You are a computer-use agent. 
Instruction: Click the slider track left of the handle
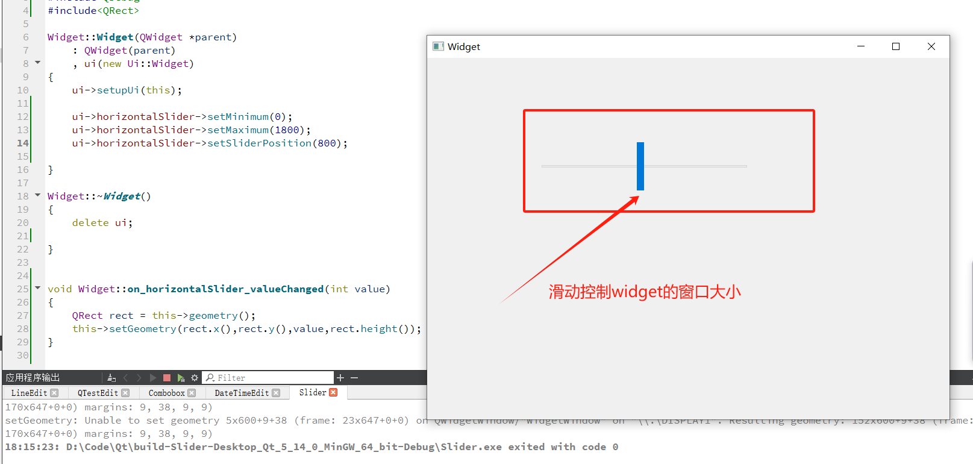tap(589, 166)
